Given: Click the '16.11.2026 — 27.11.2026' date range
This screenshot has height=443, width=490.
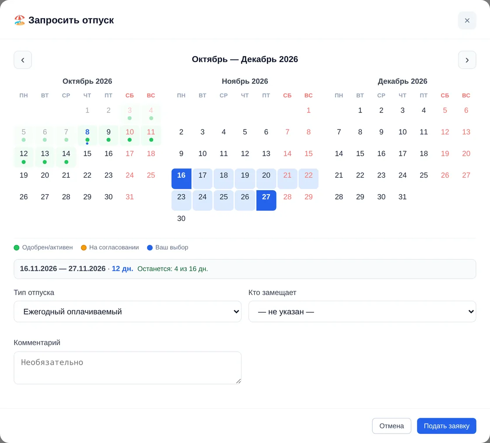Looking at the screenshot, I should tap(63, 269).
